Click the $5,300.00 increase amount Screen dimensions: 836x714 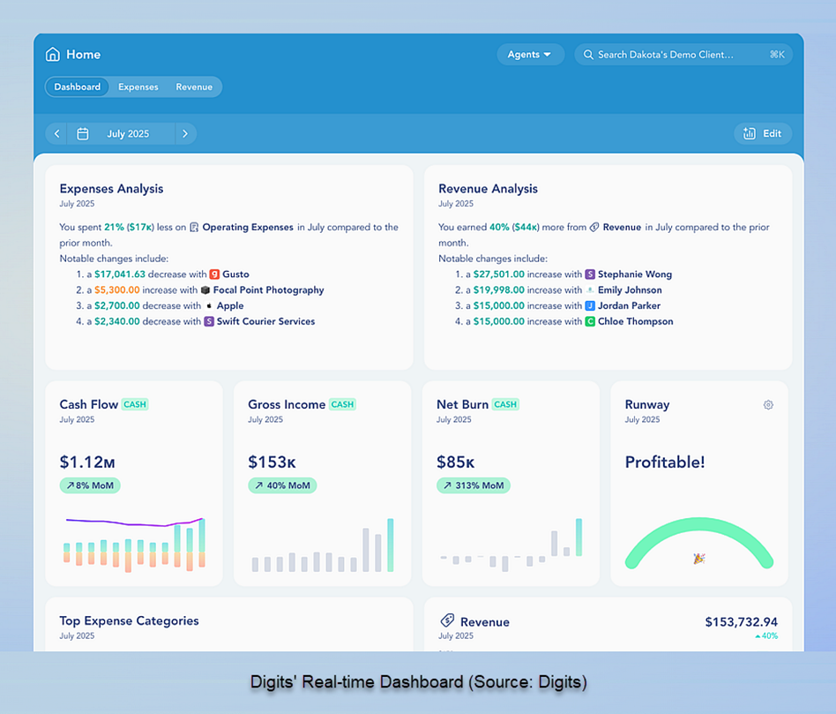(x=117, y=290)
